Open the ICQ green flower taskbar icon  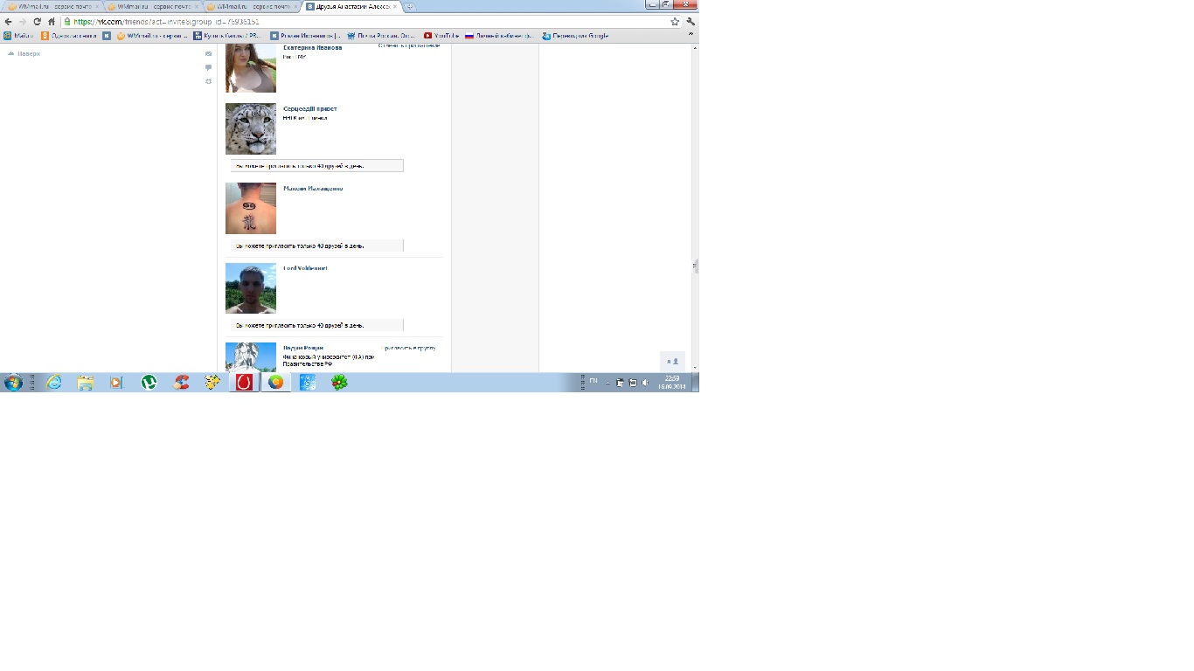pyautogui.click(x=339, y=383)
